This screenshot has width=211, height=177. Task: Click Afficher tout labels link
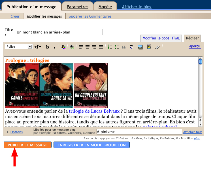192,132
